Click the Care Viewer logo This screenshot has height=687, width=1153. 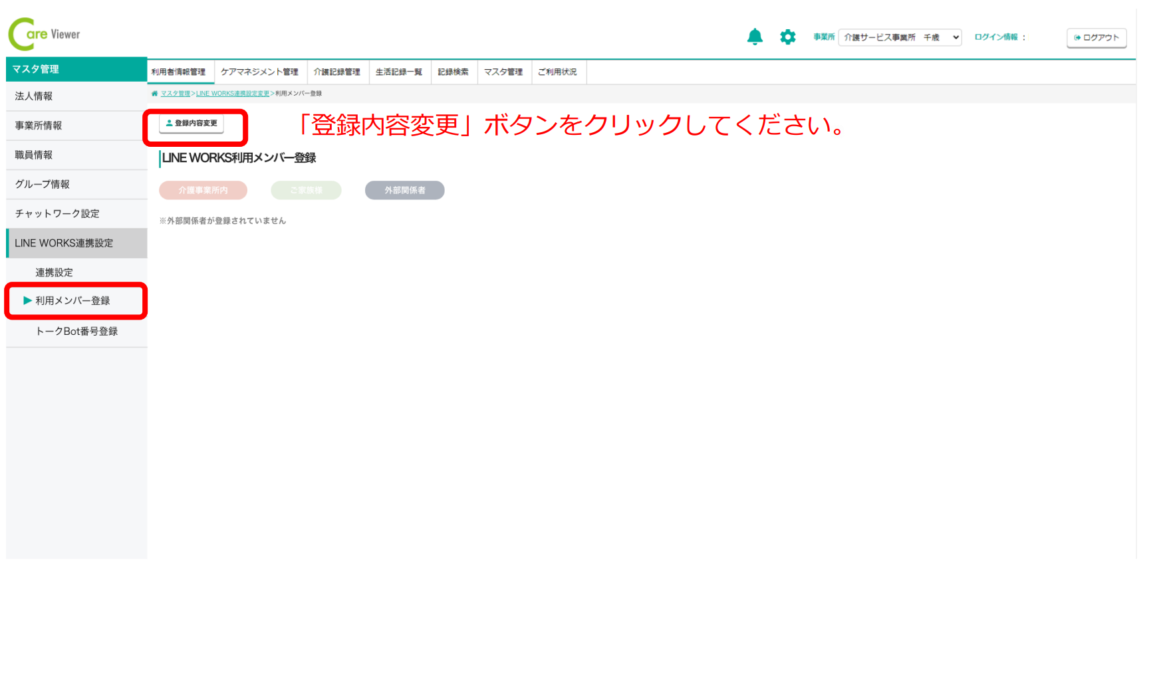(44, 33)
